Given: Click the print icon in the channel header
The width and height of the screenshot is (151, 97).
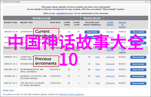Looking at the screenshot, I should coord(146,2).
